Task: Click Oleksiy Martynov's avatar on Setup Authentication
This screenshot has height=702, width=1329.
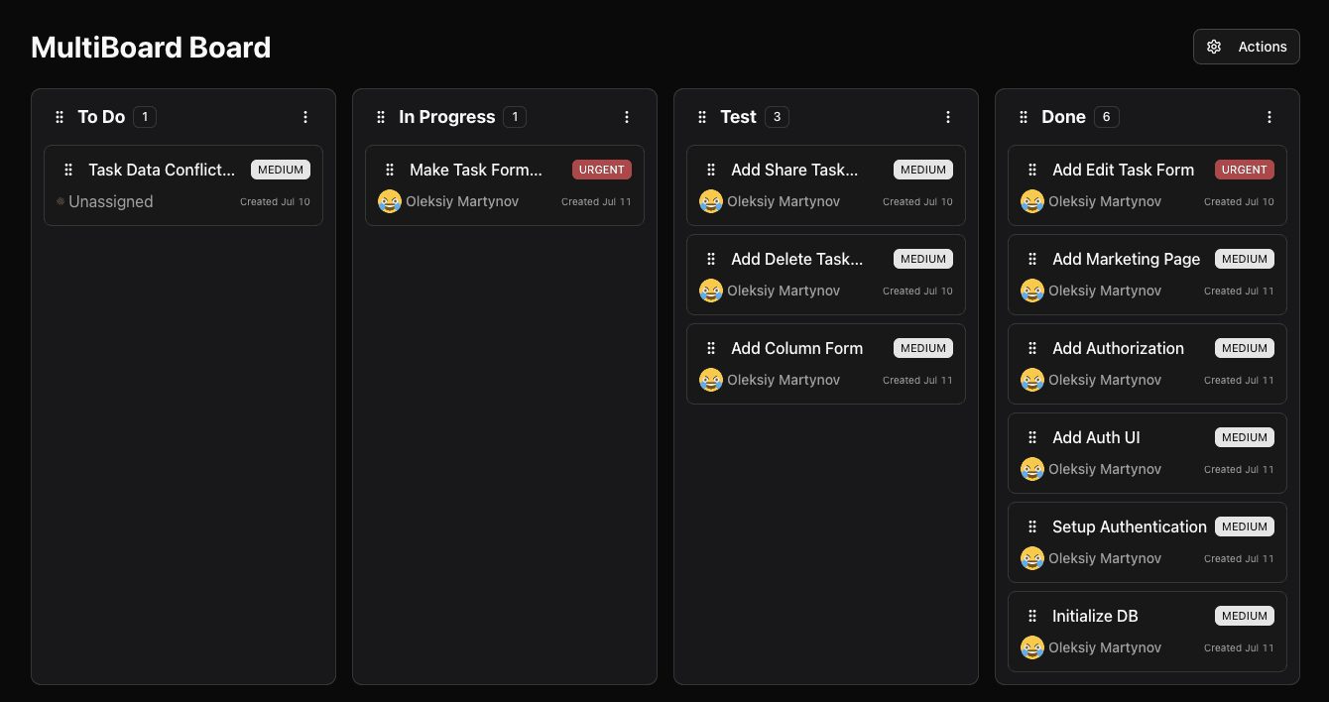Action: (1032, 558)
